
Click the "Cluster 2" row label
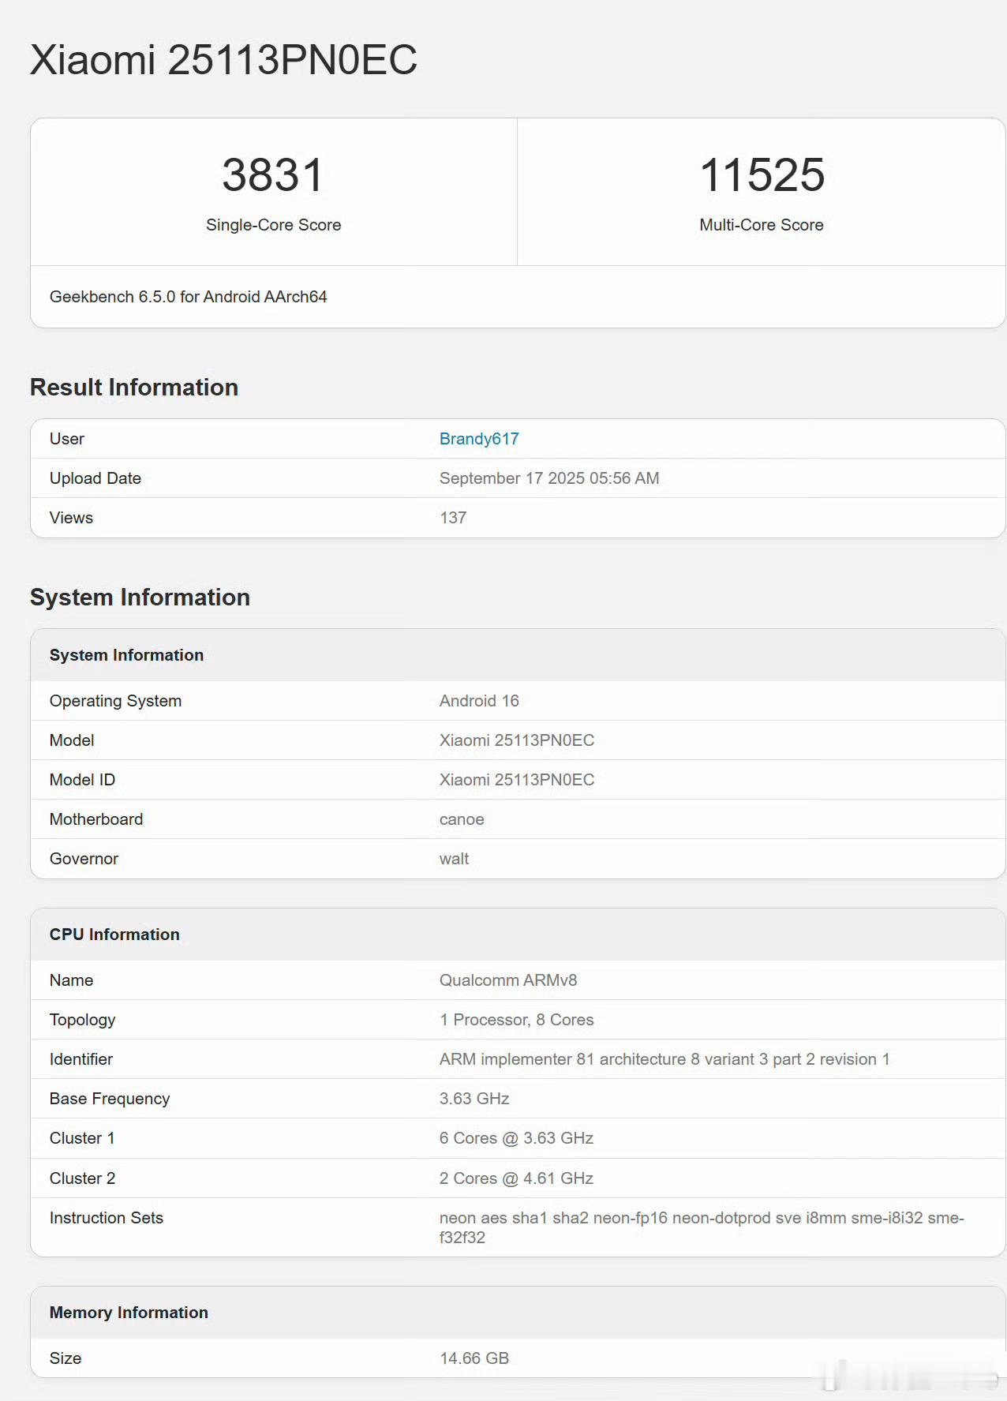[x=82, y=1178]
